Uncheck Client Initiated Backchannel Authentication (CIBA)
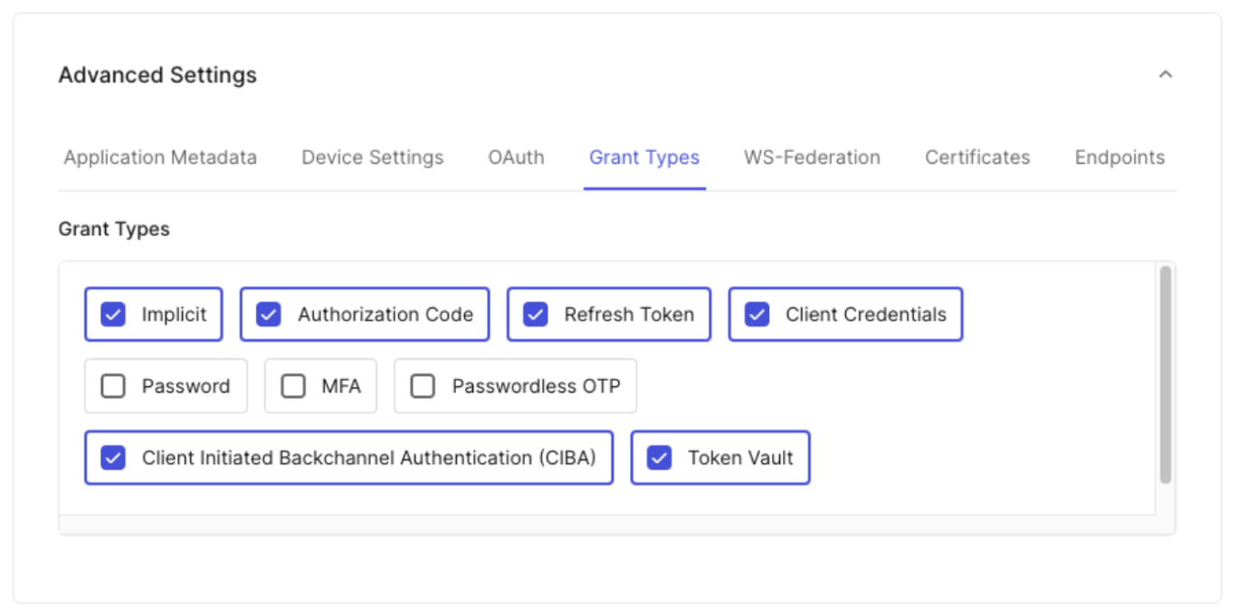Image resolution: width=1238 pixels, height=615 pixels. point(113,458)
